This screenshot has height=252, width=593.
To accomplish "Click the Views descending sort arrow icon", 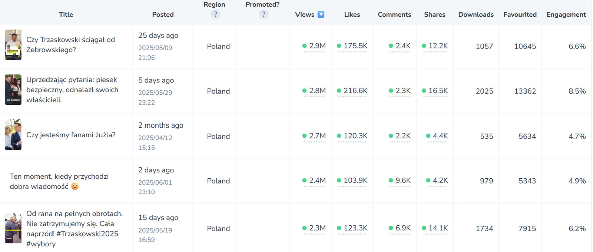I will [x=321, y=14].
